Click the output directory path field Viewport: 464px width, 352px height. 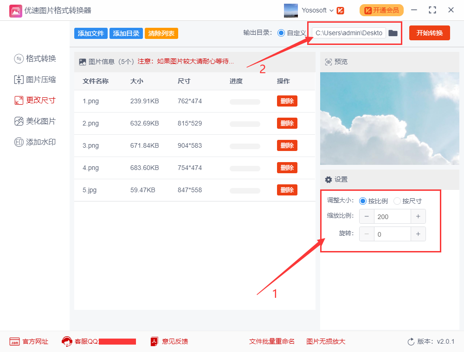[x=349, y=33]
